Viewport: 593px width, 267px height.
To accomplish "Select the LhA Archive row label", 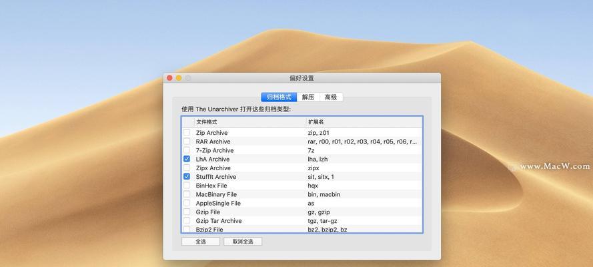I will tap(213, 160).
